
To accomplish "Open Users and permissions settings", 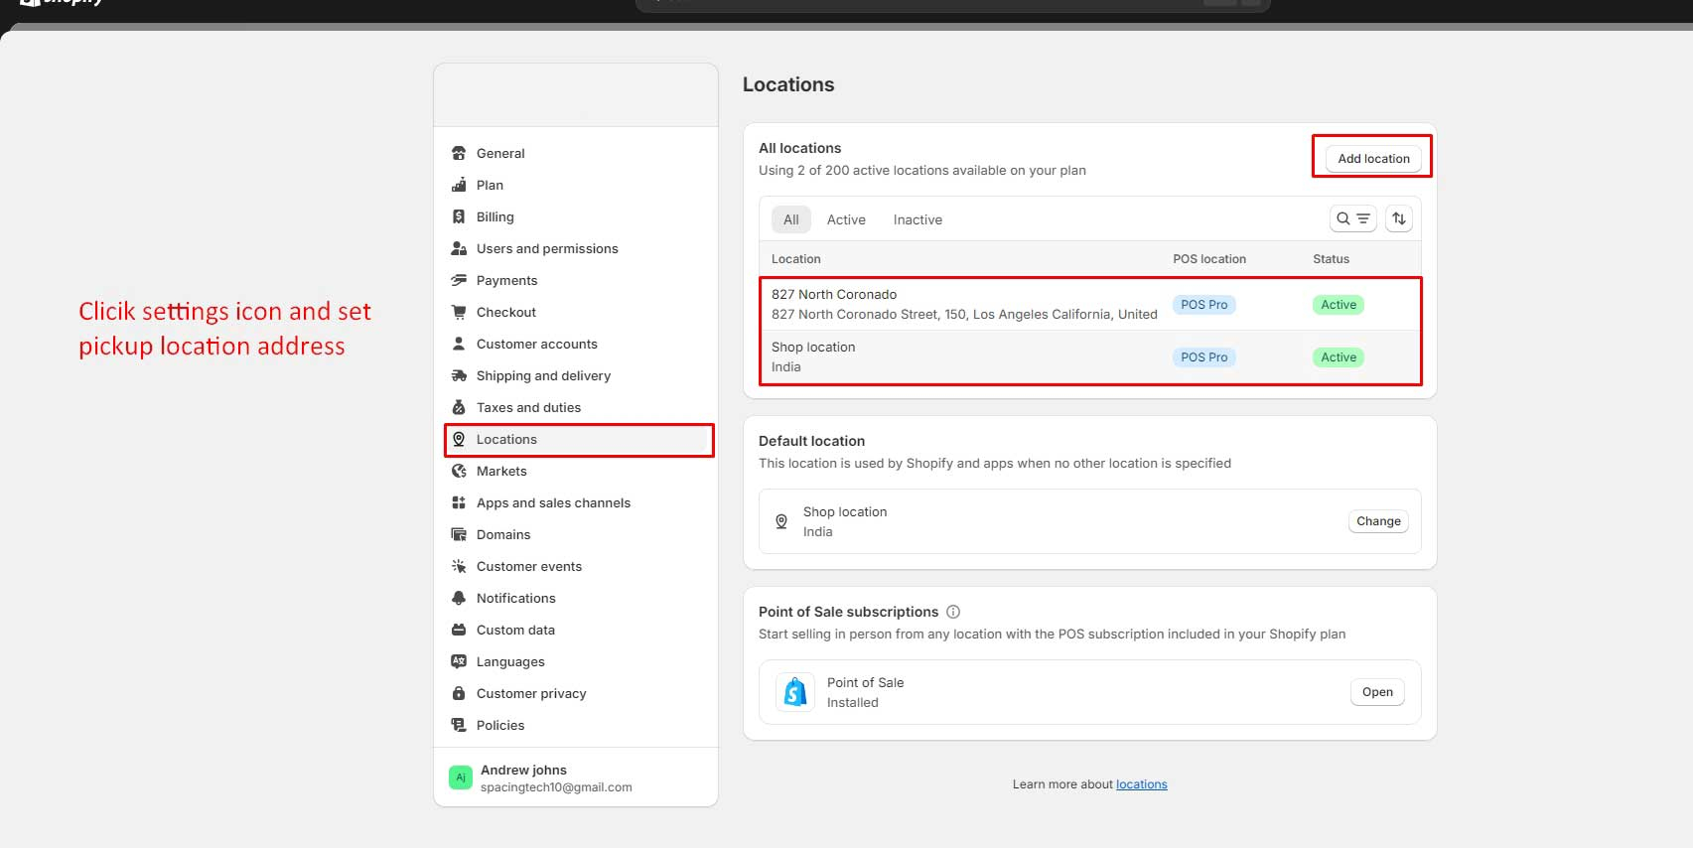I will click(x=547, y=248).
